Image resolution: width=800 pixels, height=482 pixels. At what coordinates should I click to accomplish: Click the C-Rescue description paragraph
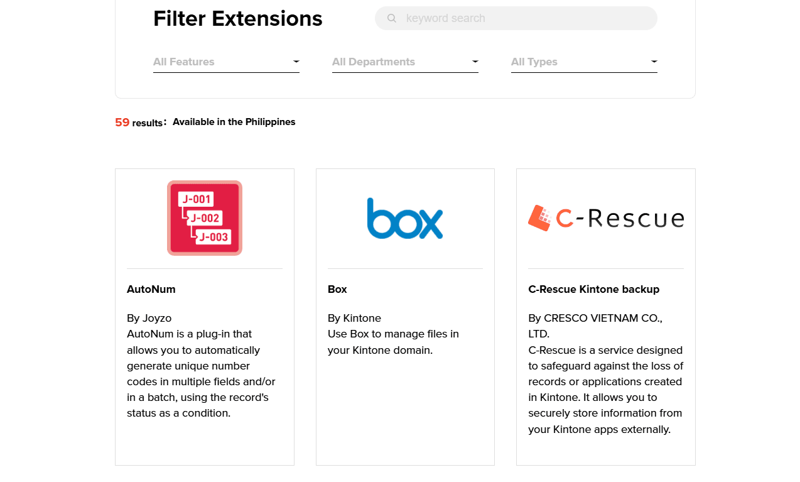pos(606,390)
